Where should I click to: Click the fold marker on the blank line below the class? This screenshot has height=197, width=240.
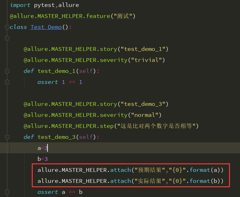coord(7,38)
